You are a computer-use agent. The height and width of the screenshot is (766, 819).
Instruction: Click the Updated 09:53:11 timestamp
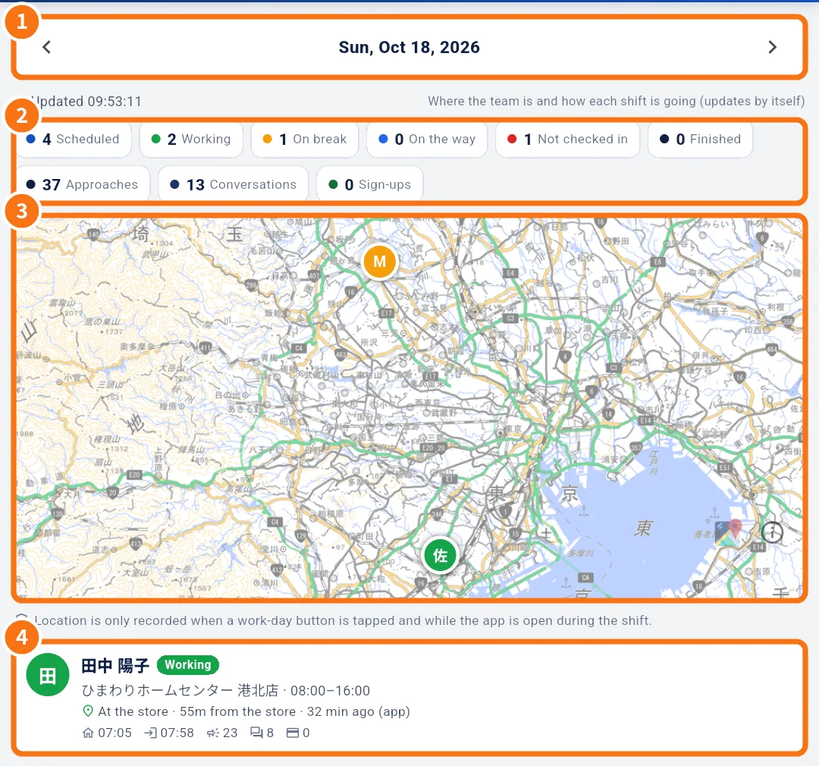pyautogui.click(x=86, y=102)
